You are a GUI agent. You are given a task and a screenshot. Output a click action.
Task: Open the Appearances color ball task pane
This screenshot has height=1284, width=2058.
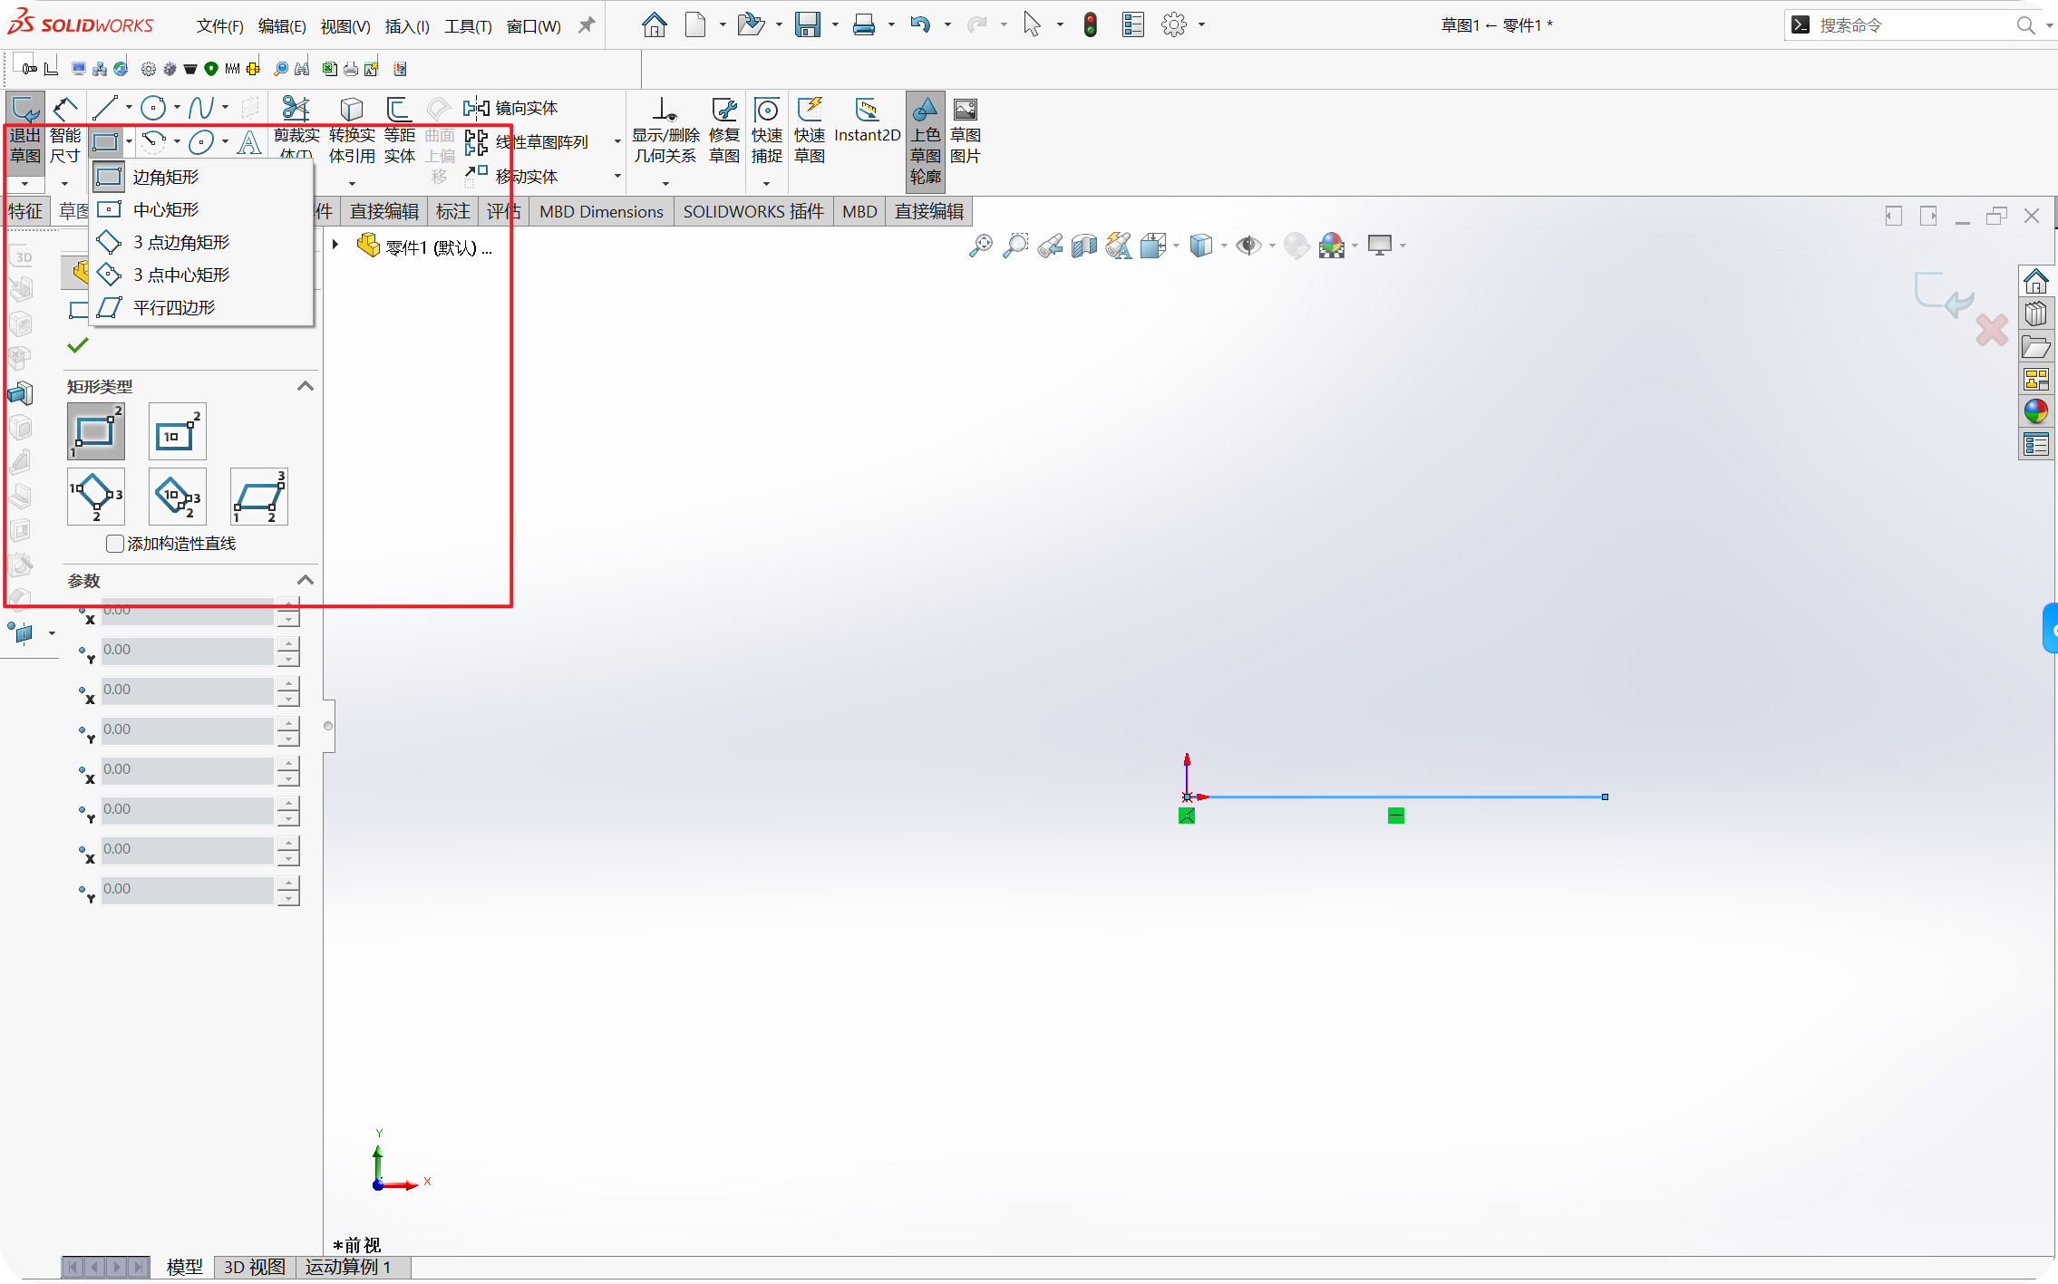click(x=2036, y=411)
